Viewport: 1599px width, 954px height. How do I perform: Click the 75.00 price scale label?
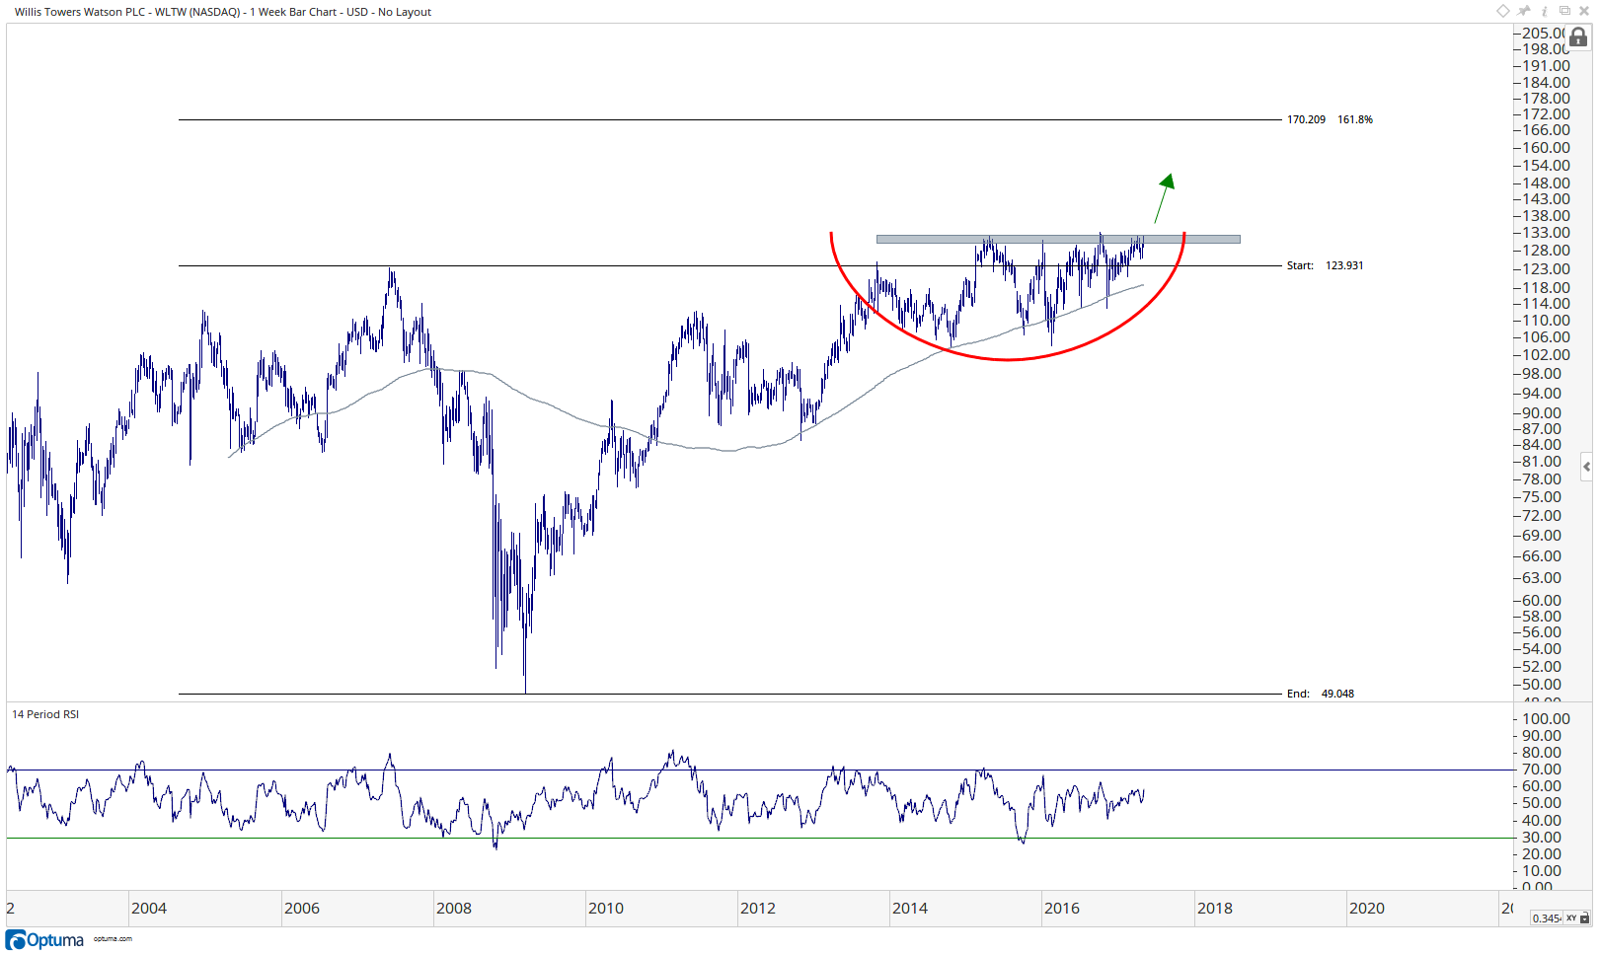coord(1542,497)
